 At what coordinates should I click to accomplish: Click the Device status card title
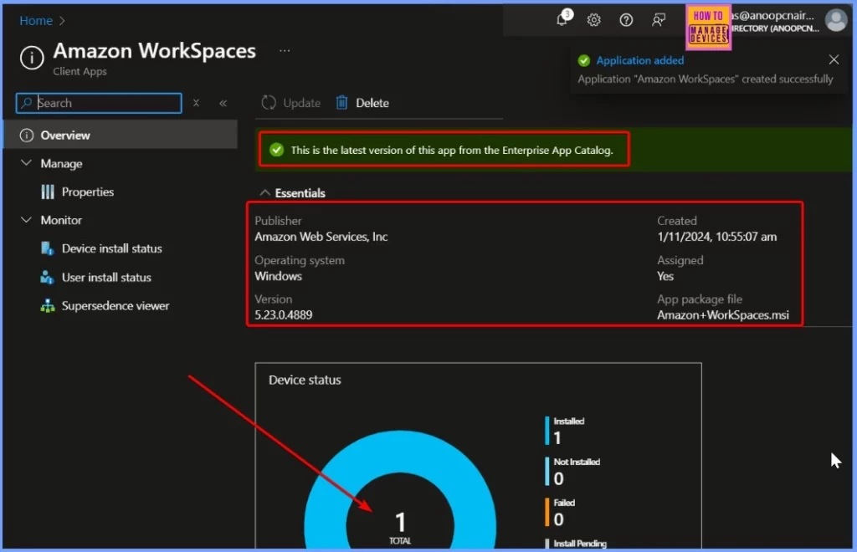tap(305, 380)
